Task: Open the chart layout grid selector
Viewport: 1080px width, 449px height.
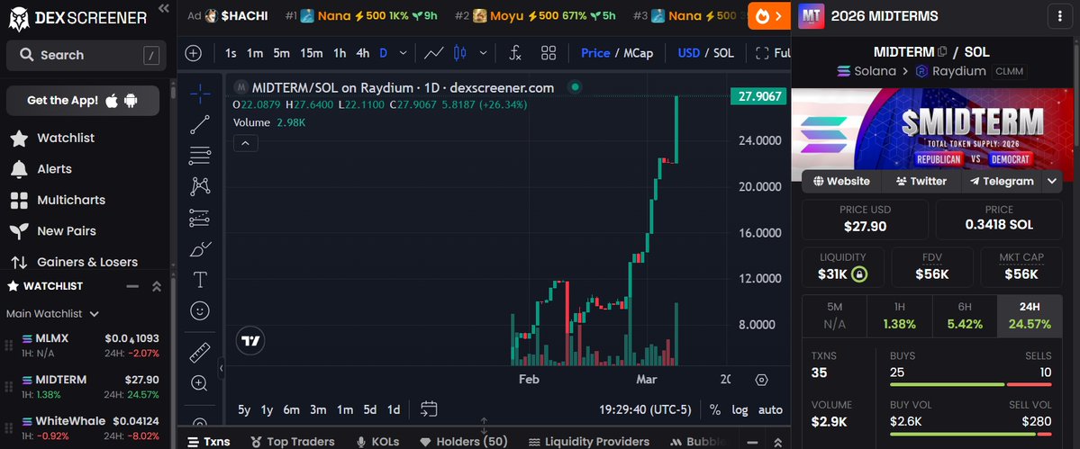Action: click(x=549, y=53)
